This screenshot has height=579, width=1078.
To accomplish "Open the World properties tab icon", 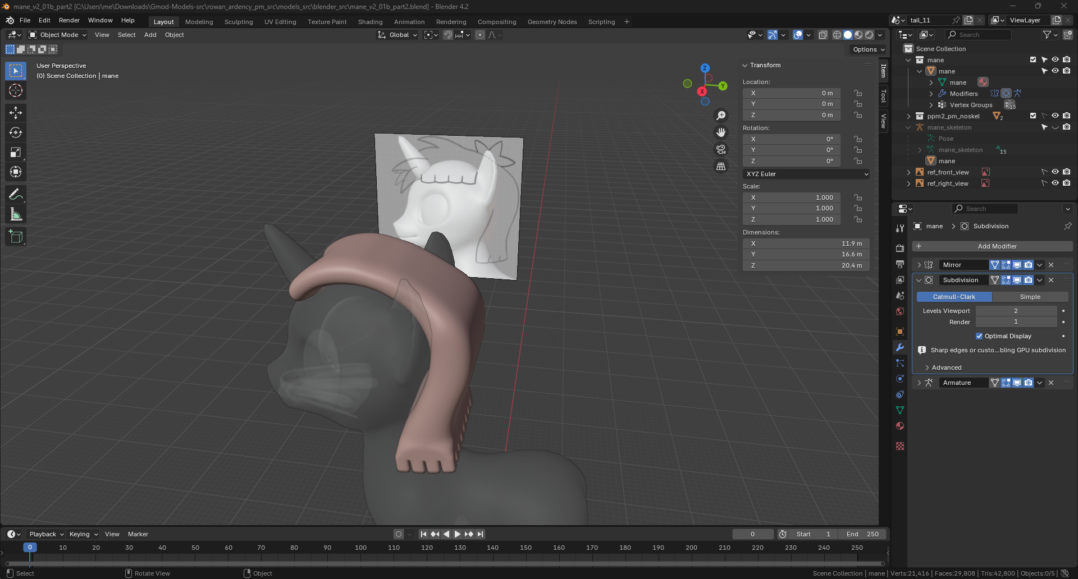I will (900, 311).
